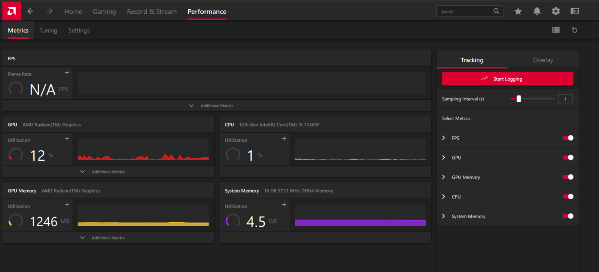
Task: Click the "Select Metrics" heading
Action: (456, 118)
